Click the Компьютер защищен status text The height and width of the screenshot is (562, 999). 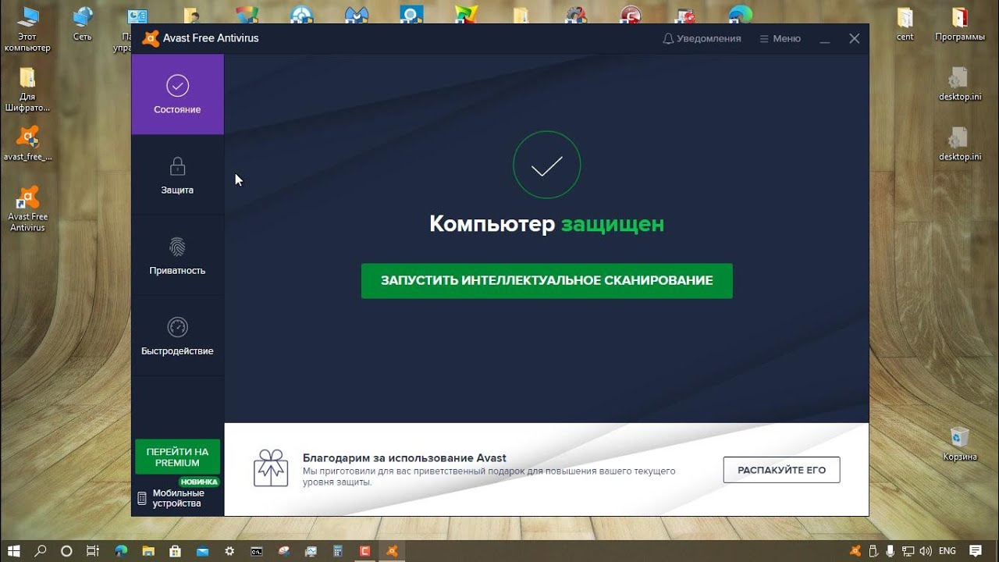546,224
